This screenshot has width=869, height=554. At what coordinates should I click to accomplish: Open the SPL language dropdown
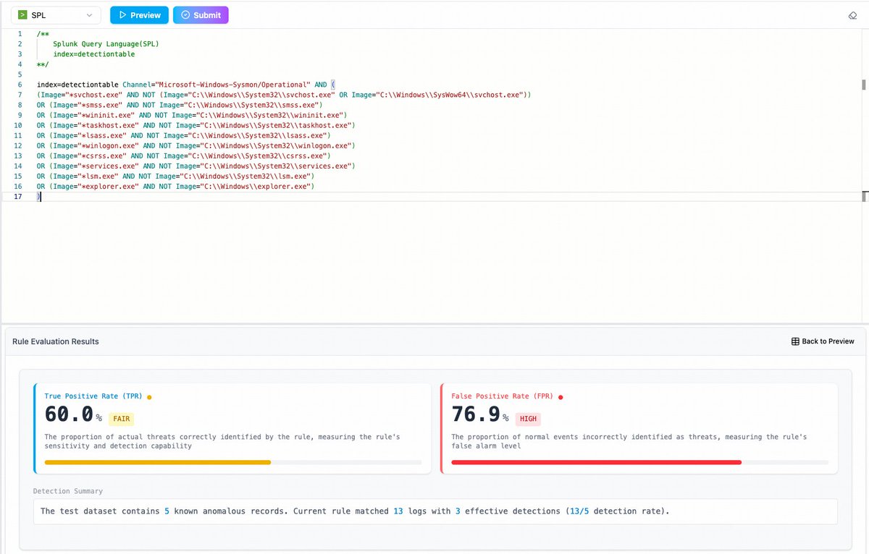click(x=56, y=15)
